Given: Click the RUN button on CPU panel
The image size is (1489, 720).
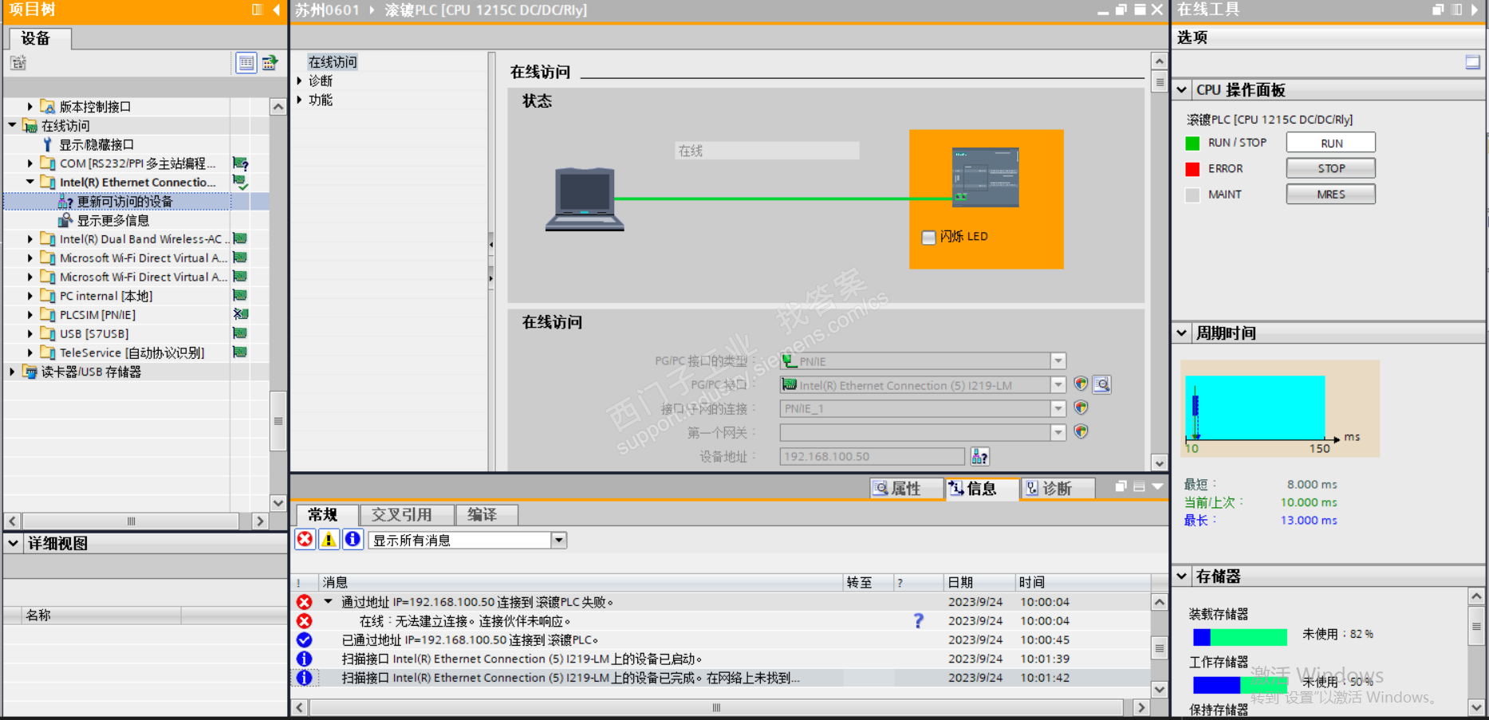Looking at the screenshot, I should (x=1331, y=143).
